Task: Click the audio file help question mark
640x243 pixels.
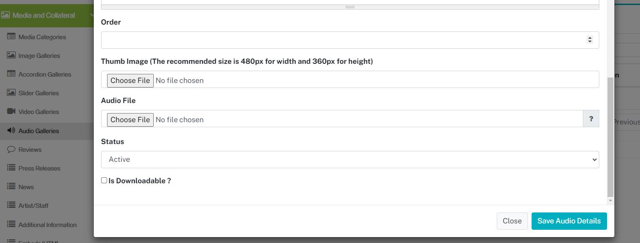Action: point(591,119)
